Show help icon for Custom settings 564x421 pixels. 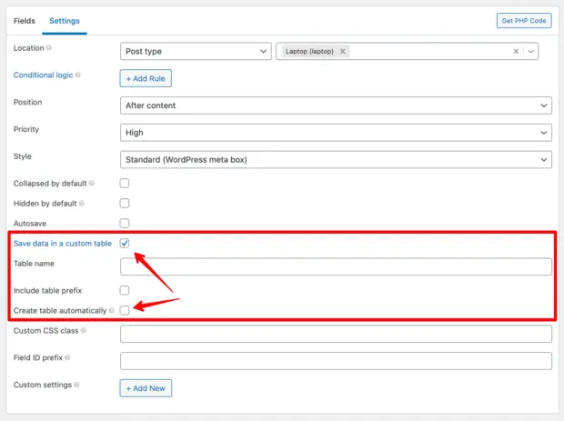pos(76,385)
